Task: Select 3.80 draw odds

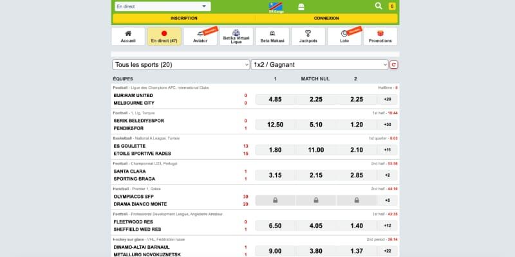Action: [x=316, y=251]
